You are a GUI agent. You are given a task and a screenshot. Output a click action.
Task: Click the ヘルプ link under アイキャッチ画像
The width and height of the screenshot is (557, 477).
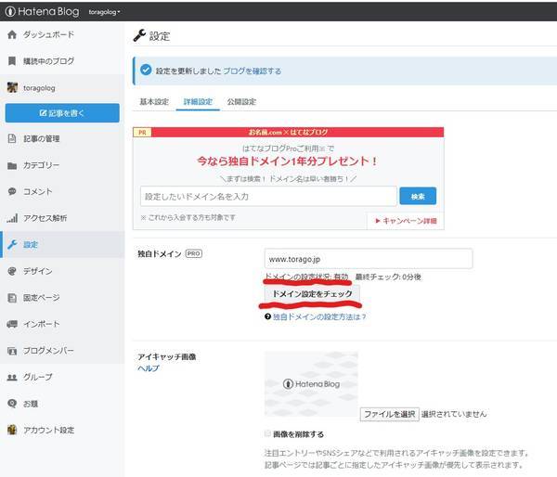click(x=149, y=368)
